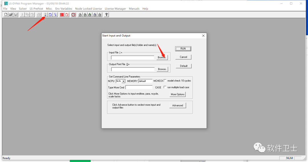The image size is (308, 162).
Task: Click the NUM status bar indicator
Action: coord(290,158)
